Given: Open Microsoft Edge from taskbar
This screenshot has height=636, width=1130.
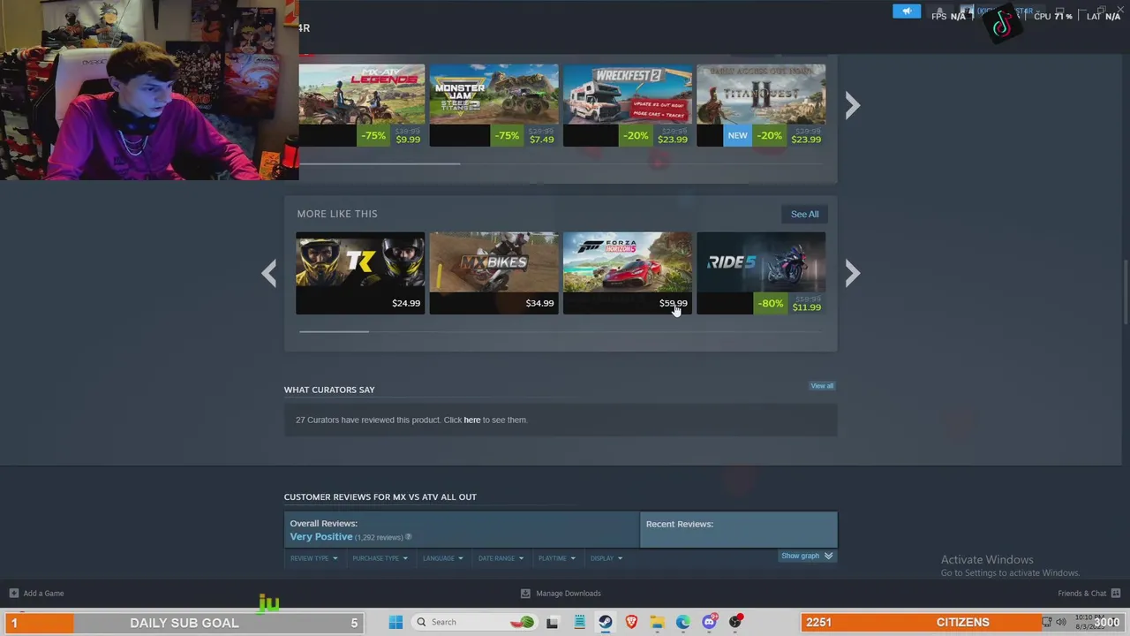Looking at the screenshot, I should 683,622.
